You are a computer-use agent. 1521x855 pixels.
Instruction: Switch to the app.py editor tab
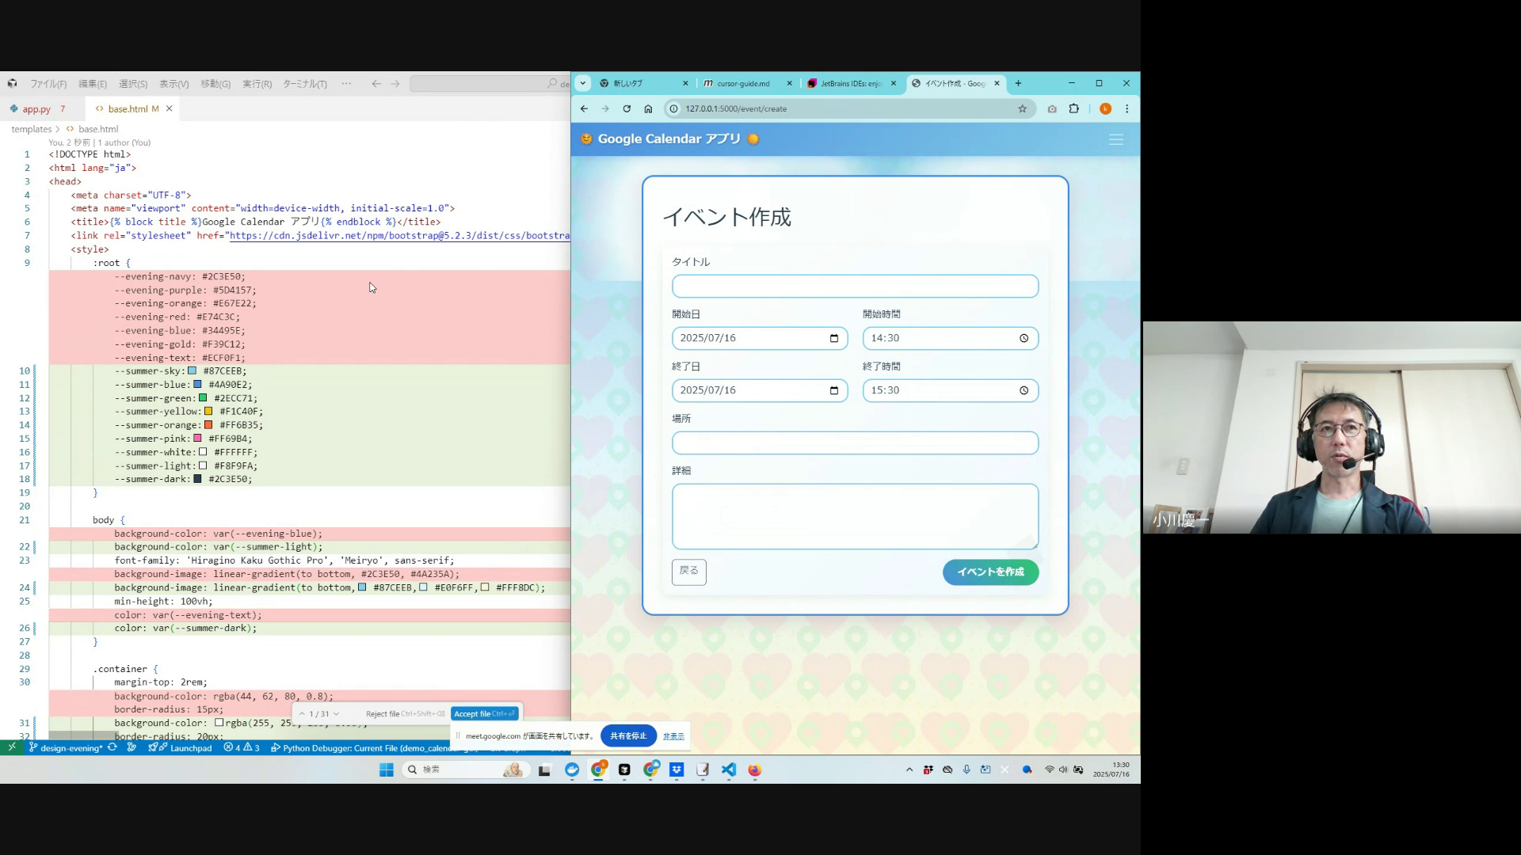click(36, 109)
